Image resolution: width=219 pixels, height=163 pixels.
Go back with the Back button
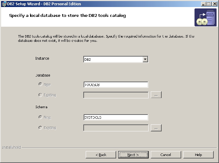[x=101, y=155]
